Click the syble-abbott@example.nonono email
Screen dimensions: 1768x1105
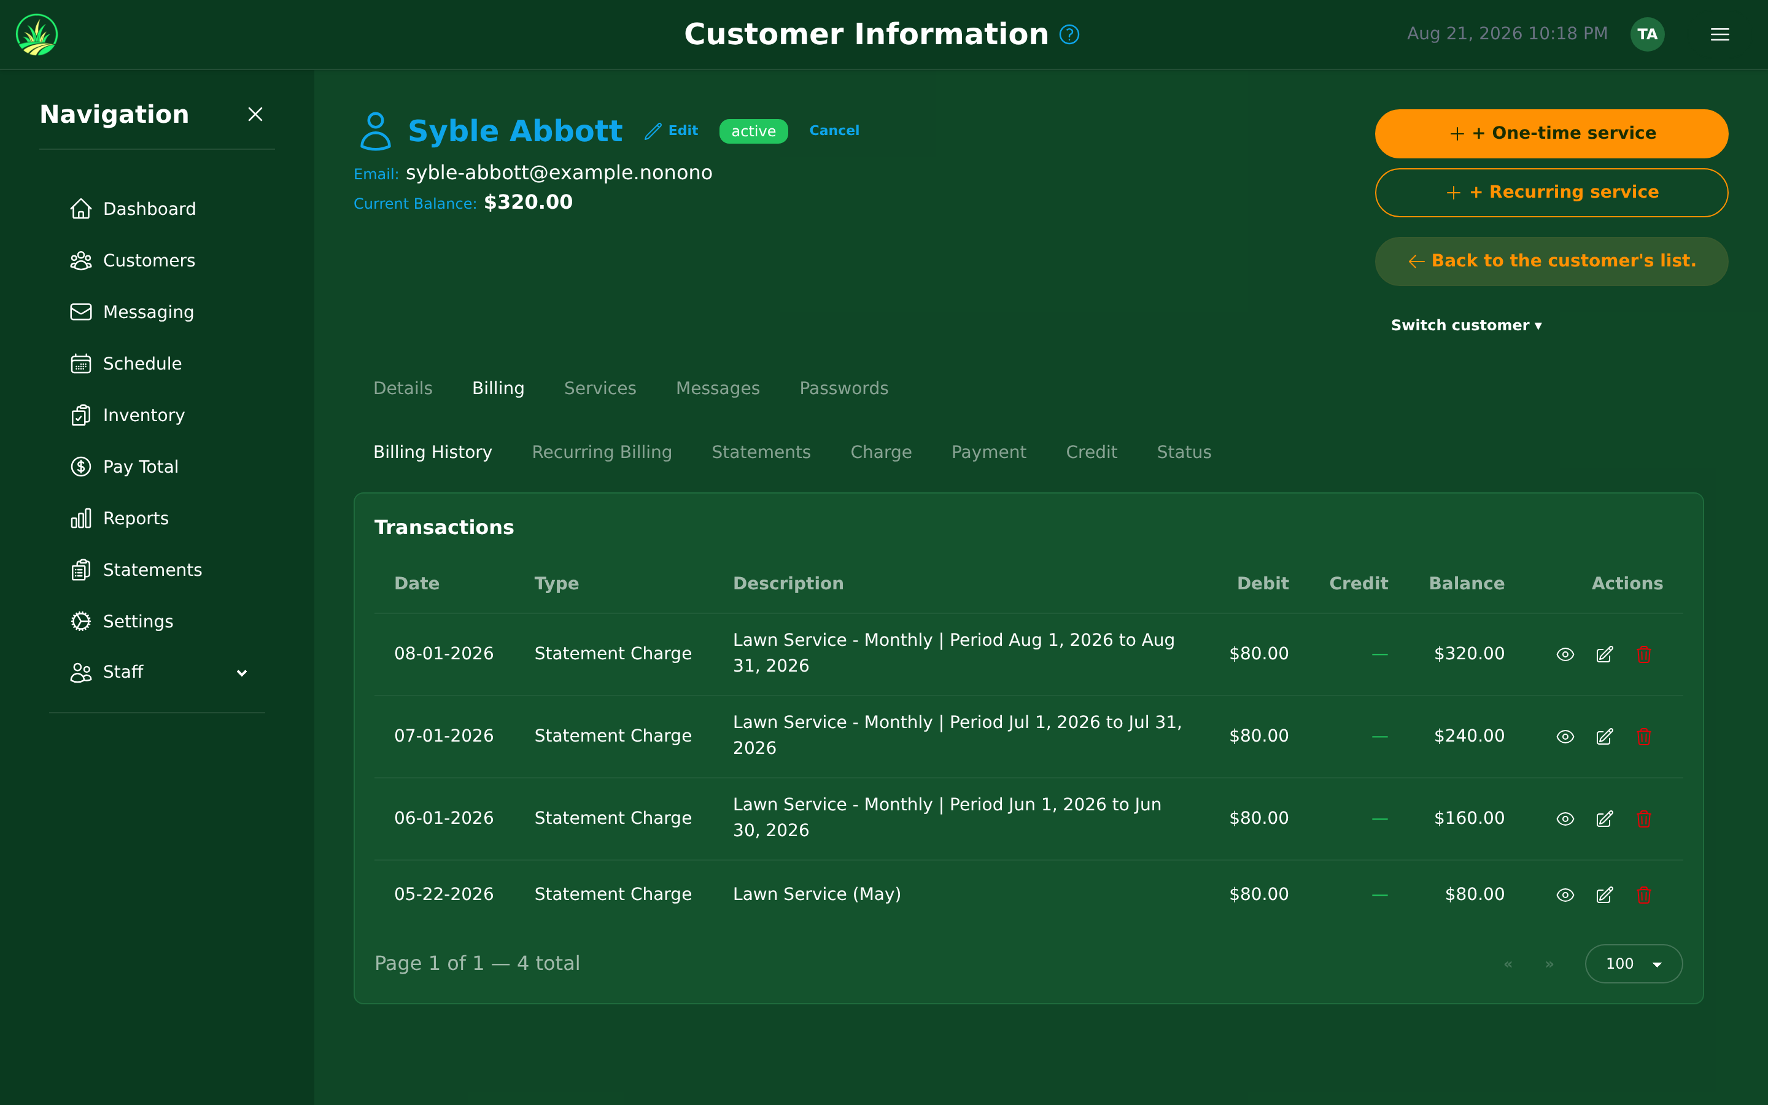(x=559, y=173)
